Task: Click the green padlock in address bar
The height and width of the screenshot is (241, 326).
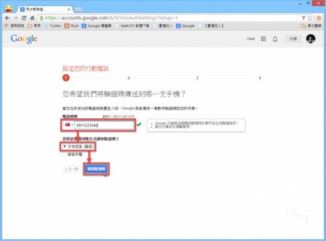Action: click(x=41, y=18)
